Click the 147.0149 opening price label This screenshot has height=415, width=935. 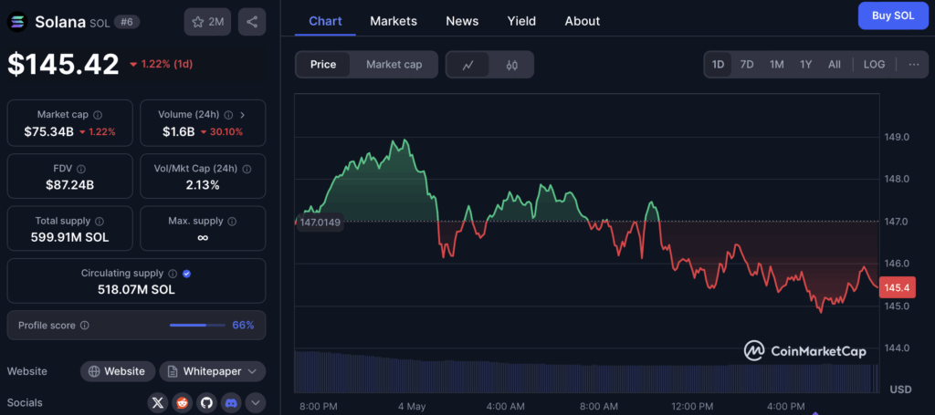point(320,223)
